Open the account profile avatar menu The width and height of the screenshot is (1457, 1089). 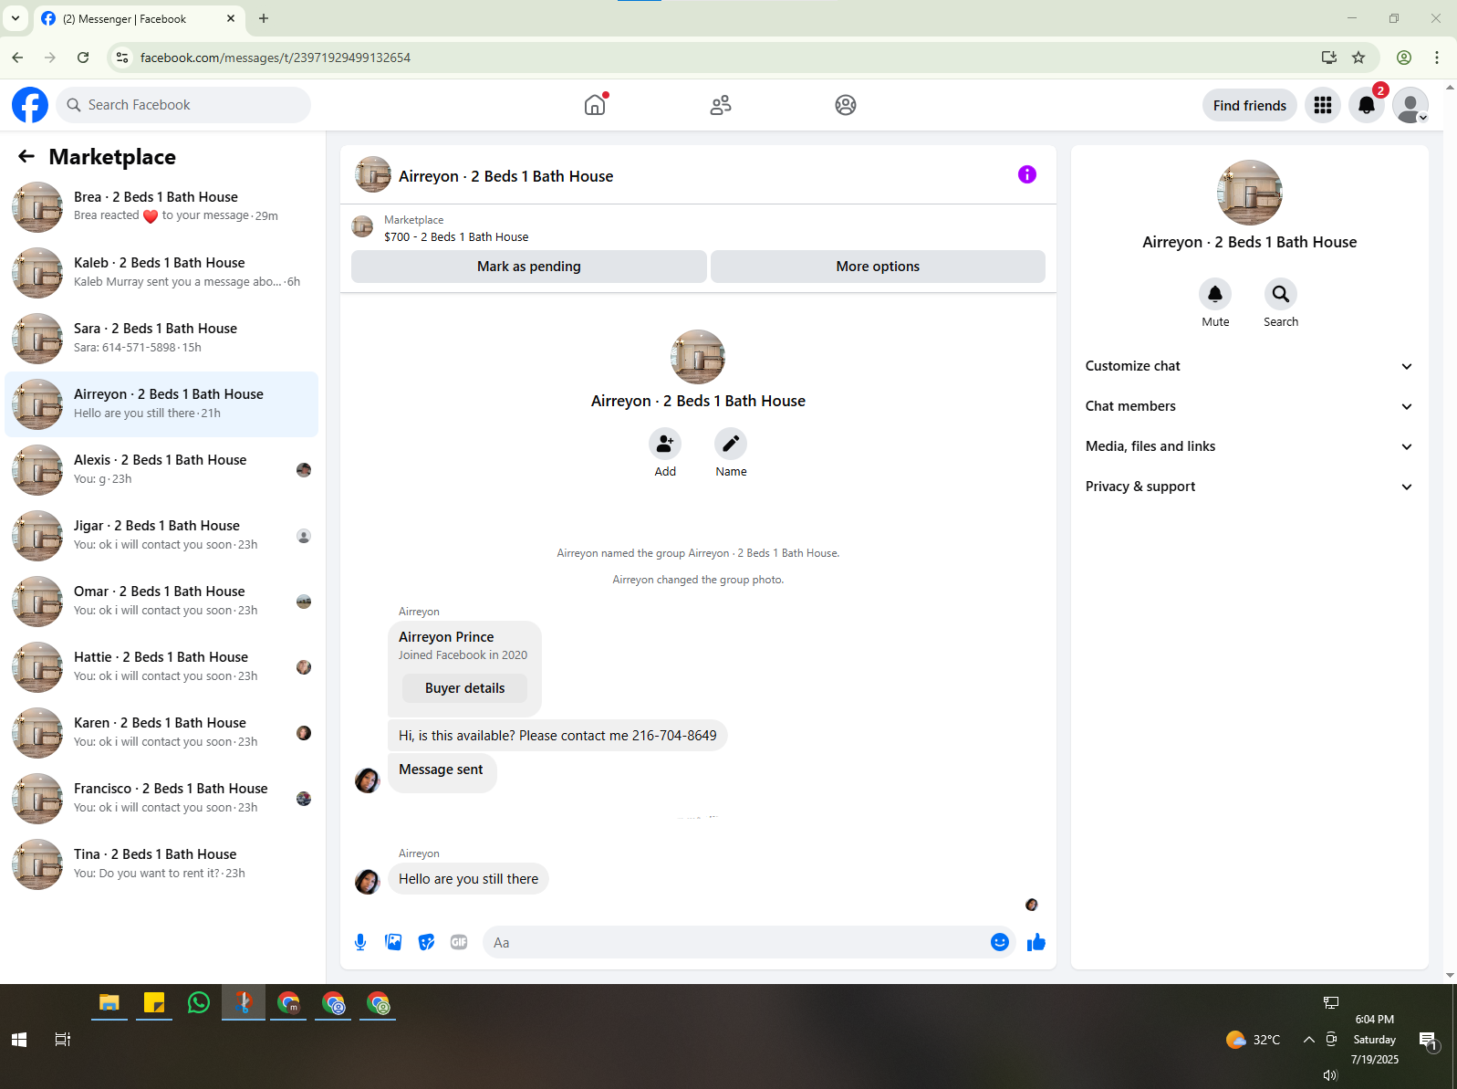(x=1410, y=105)
